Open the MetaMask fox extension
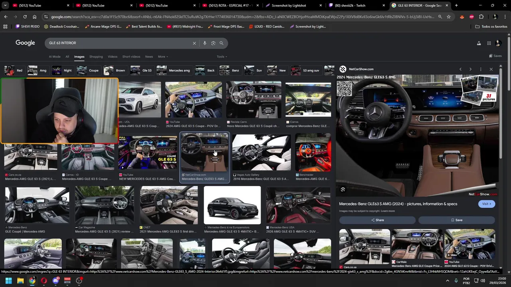511x287 pixels. point(462,17)
